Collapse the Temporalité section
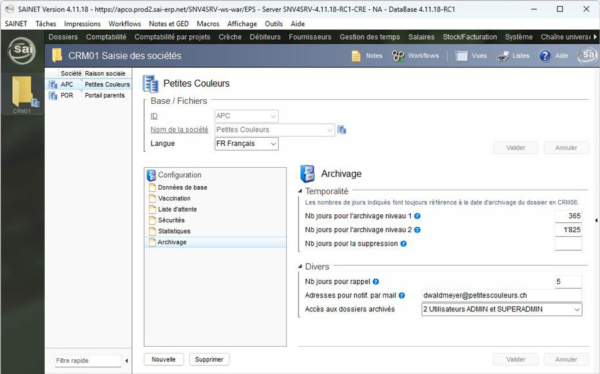Screen dimensions: 600x374 [x=300, y=191]
